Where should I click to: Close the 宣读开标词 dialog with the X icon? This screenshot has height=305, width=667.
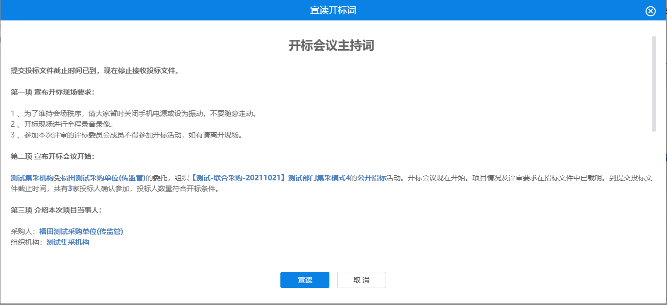650,11
